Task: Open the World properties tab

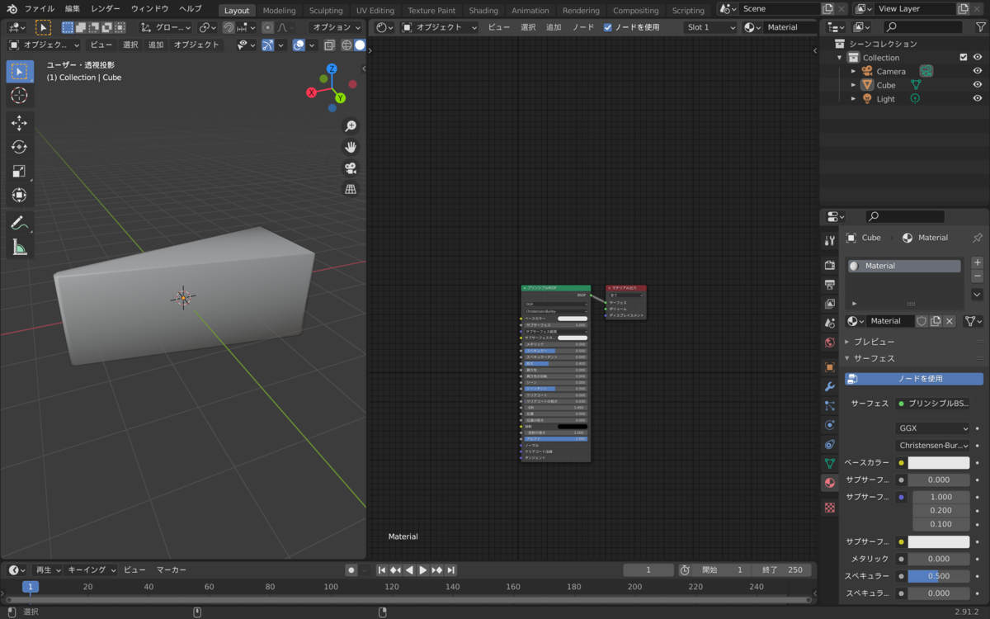Action: 830,343
